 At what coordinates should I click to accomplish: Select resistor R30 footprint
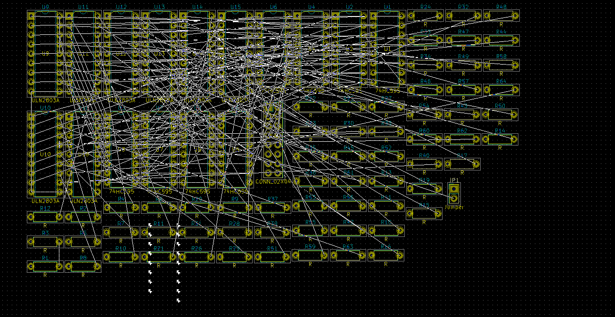coord(349,131)
